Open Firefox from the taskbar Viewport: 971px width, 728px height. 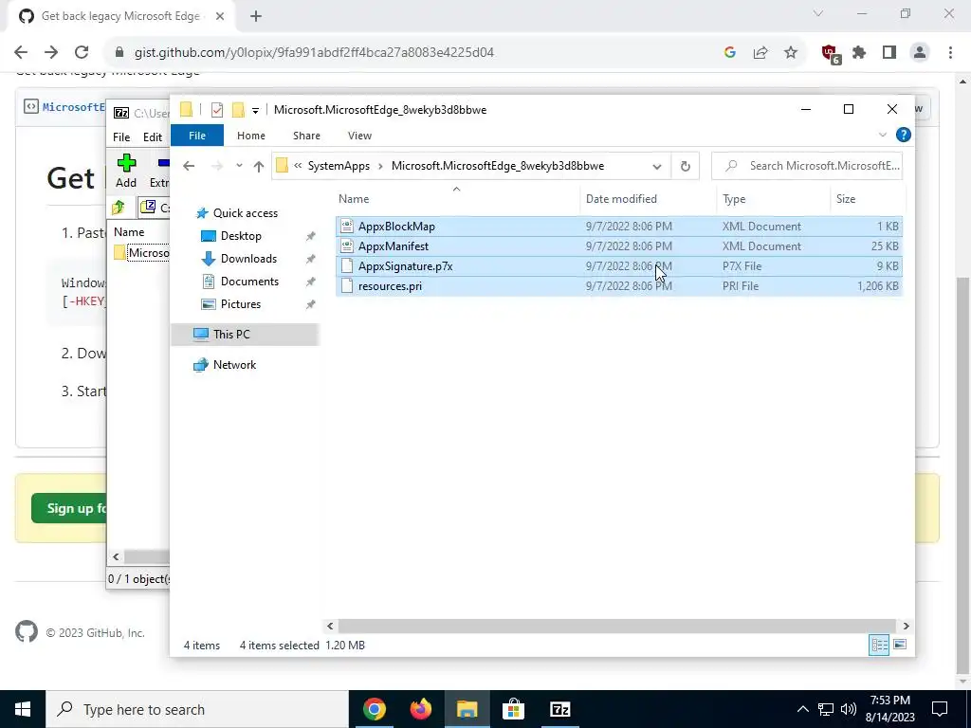point(420,709)
